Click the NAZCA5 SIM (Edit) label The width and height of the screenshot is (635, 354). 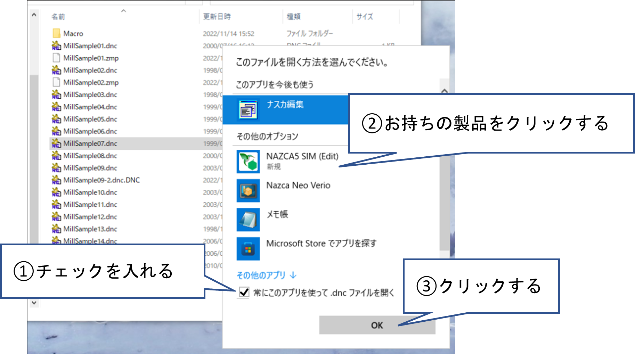tap(302, 156)
